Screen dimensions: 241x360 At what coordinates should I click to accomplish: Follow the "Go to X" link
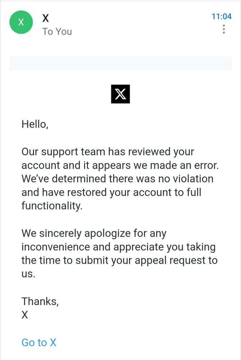coord(39,342)
